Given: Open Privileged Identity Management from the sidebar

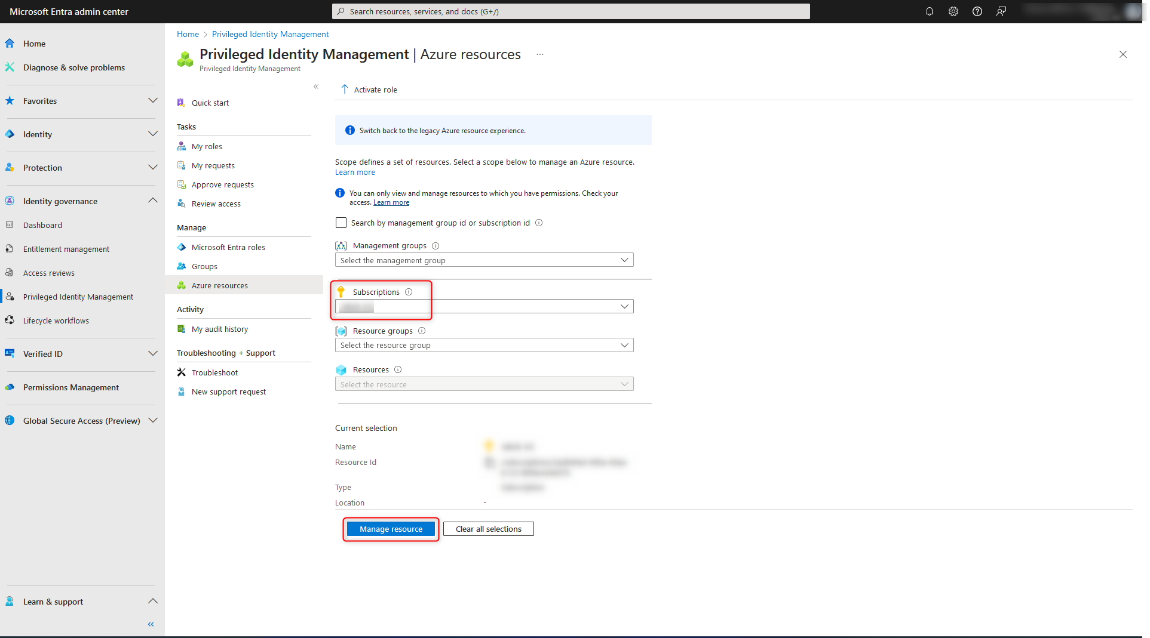Looking at the screenshot, I should 78,297.
